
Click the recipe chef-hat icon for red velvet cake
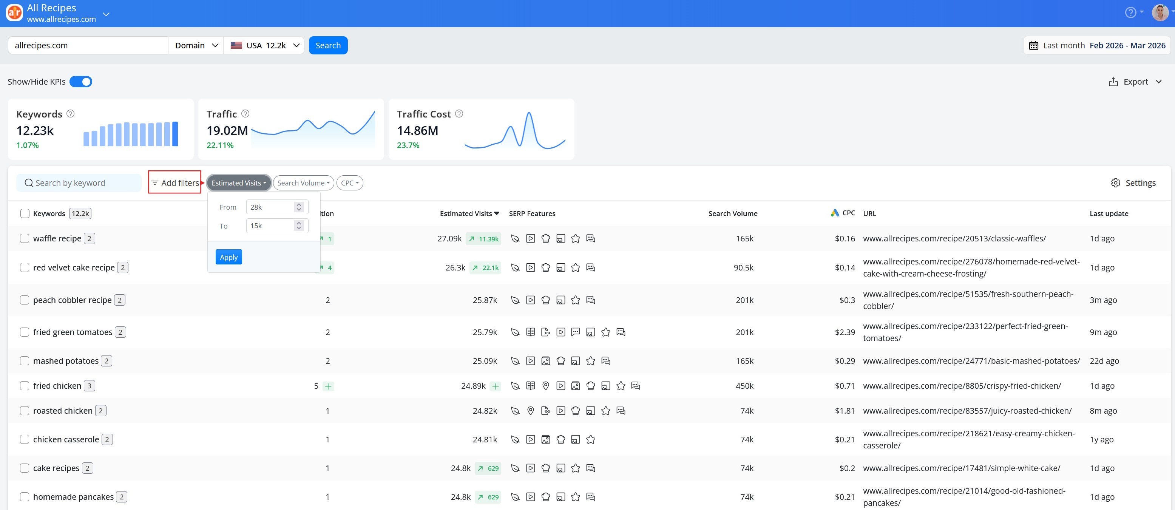coord(545,268)
